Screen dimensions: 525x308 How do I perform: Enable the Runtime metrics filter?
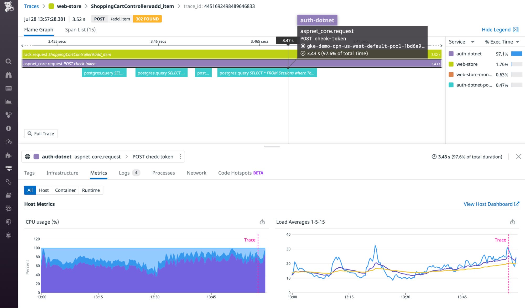point(91,190)
